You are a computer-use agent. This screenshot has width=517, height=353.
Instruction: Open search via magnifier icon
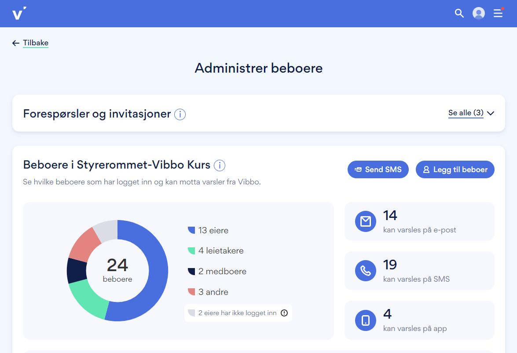pyautogui.click(x=459, y=13)
